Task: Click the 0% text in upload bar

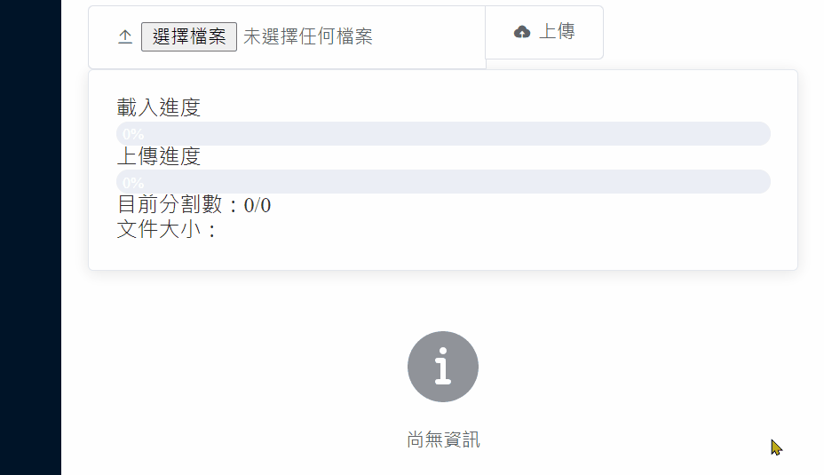Action: click(133, 183)
